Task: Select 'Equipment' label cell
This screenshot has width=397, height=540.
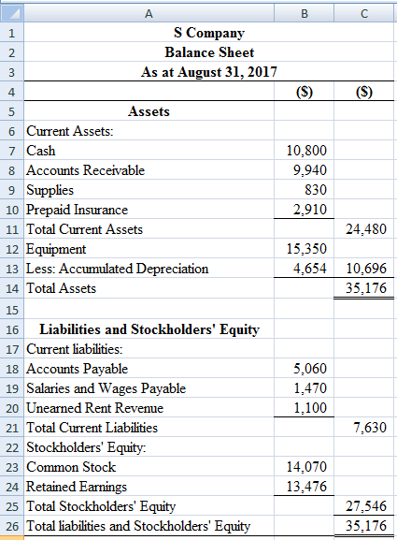Action: coord(149,249)
